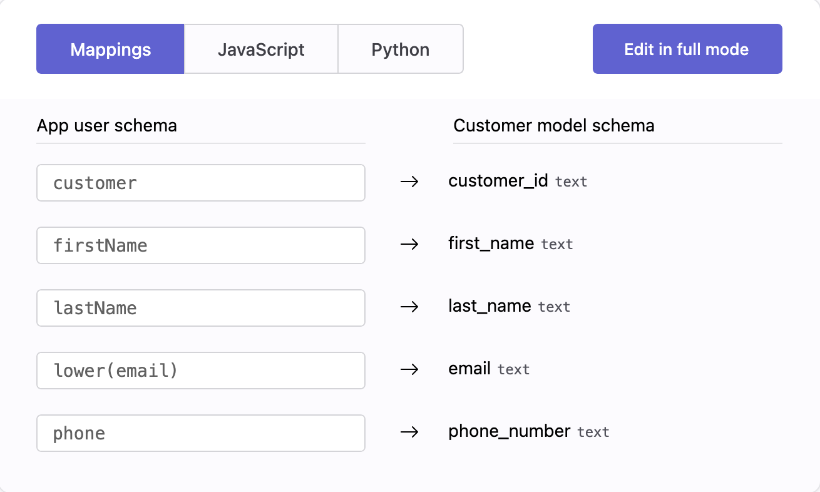Click the arrow pointing to last_name

pyautogui.click(x=409, y=307)
